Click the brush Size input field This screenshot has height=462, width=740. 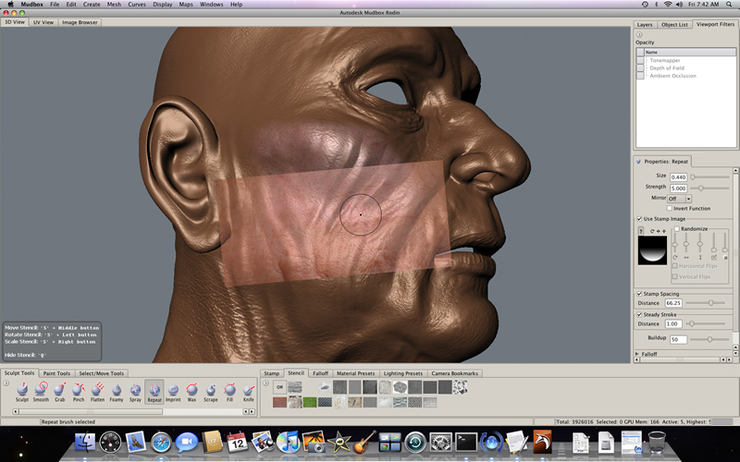click(x=678, y=176)
